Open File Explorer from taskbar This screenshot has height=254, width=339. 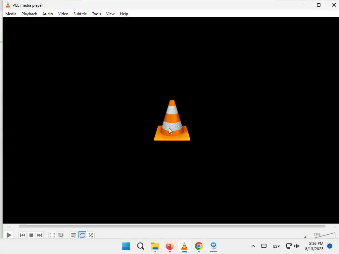tap(155, 246)
